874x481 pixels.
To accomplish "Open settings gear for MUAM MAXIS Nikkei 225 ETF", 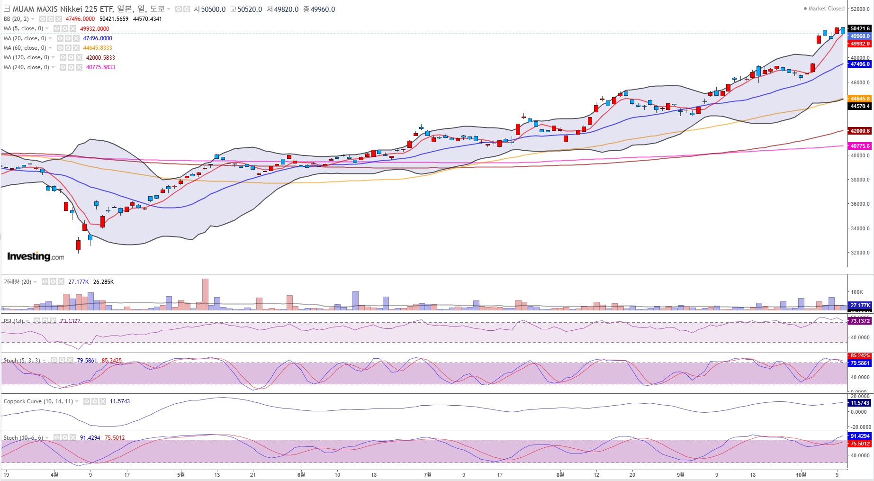I will coord(187,9).
